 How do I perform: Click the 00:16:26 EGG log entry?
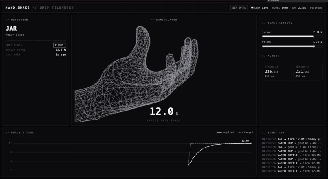[292, 147]
